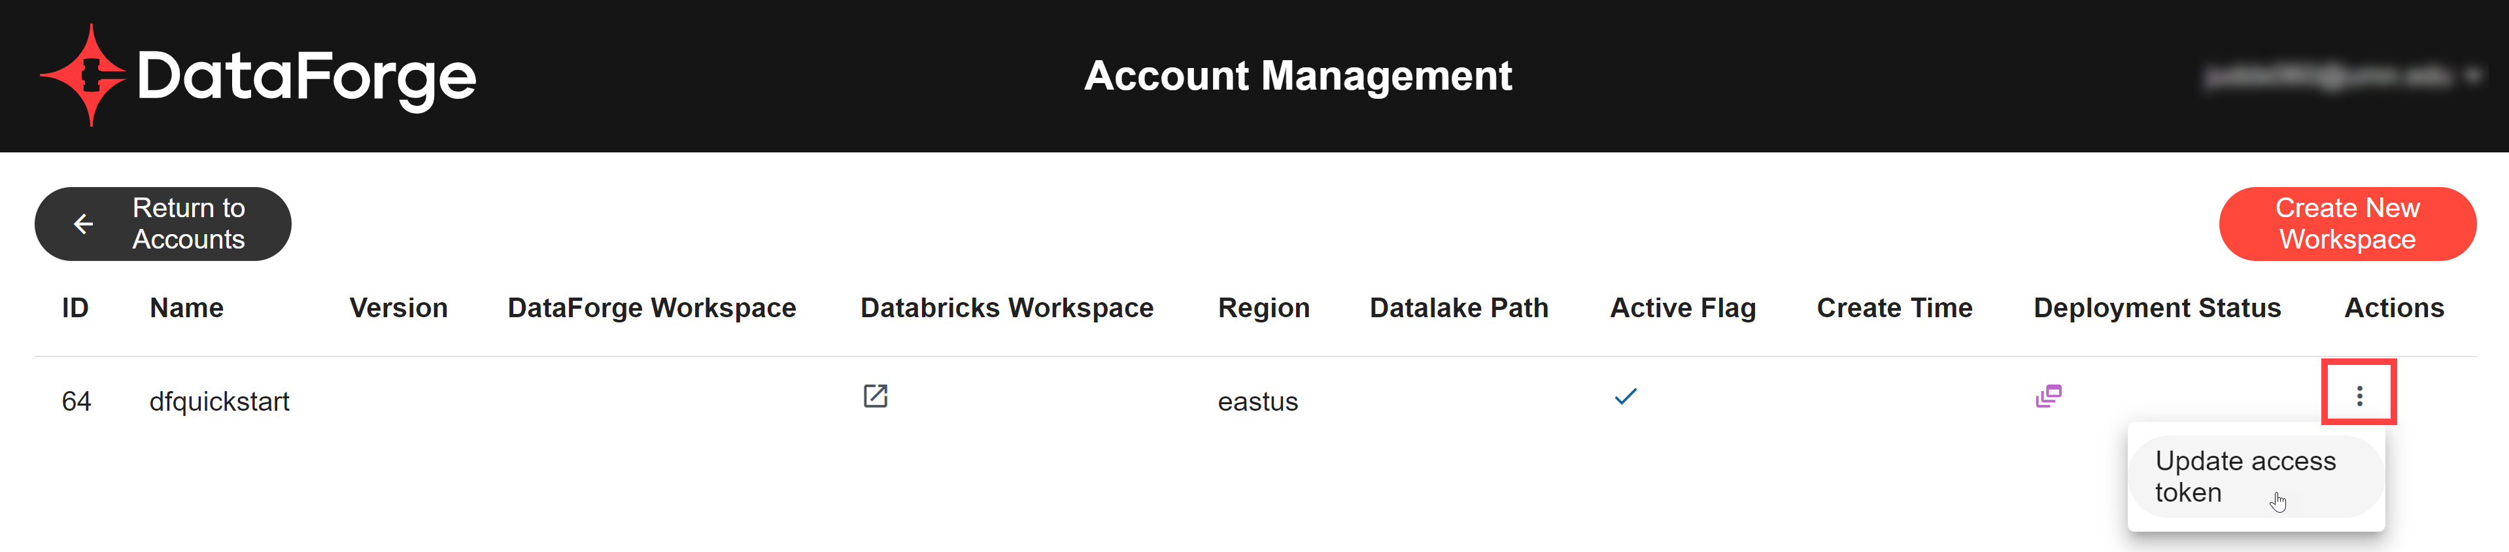Open the Databricks Workspace external link icon
Viewport: 2509px width, 552px height.
(876, 396)
